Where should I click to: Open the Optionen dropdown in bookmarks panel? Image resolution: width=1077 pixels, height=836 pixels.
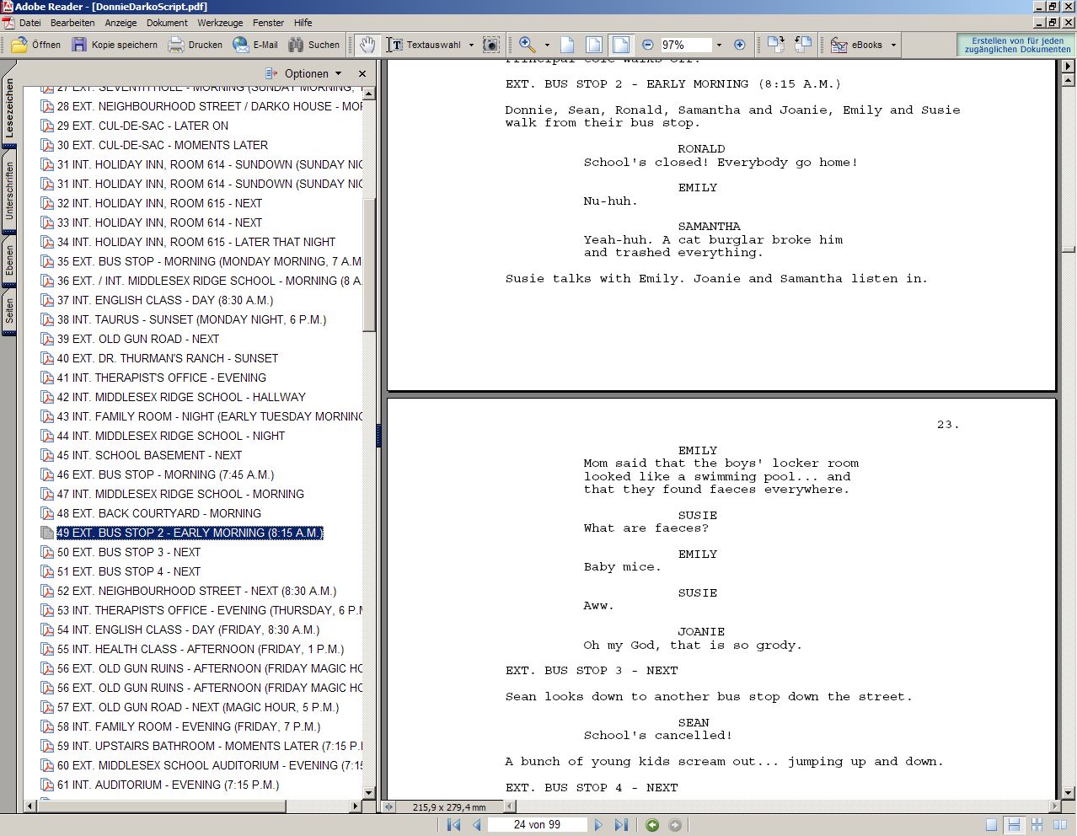point(304,73)
